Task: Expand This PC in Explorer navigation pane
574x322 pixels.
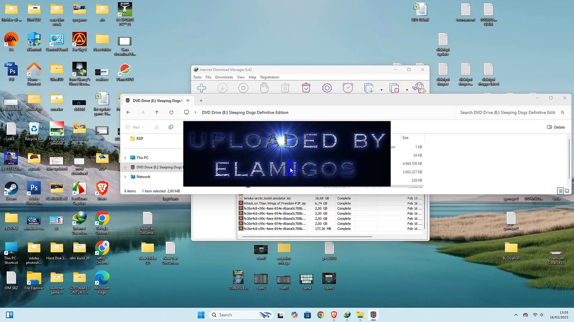Action: (x=125, y=158)
